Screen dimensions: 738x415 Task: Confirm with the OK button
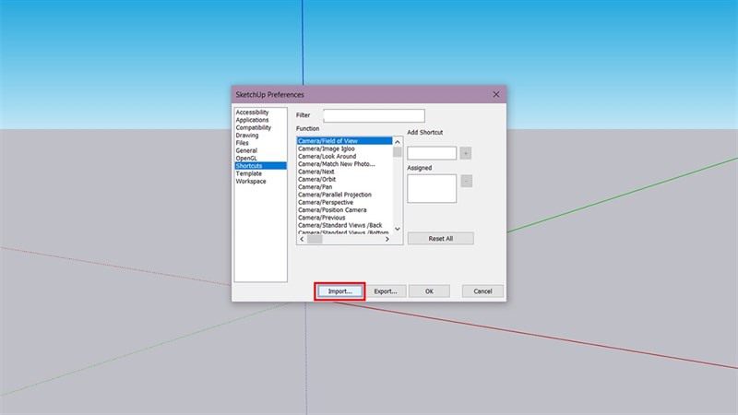pyautogui.click(x=429, y=291)
